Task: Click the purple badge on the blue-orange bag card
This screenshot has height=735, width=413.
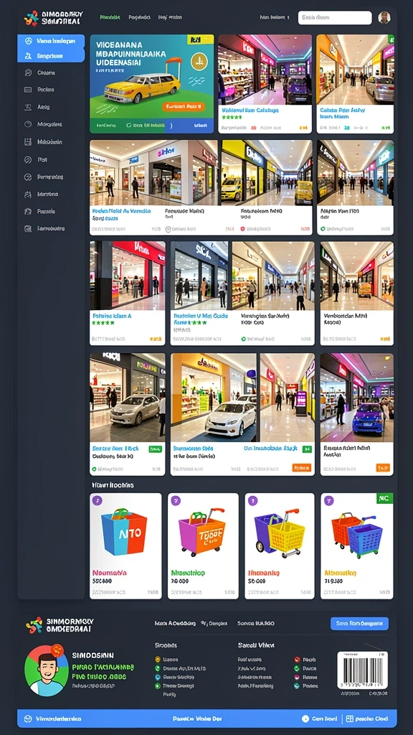Action: pyautogui.click(x=97, y=500)
